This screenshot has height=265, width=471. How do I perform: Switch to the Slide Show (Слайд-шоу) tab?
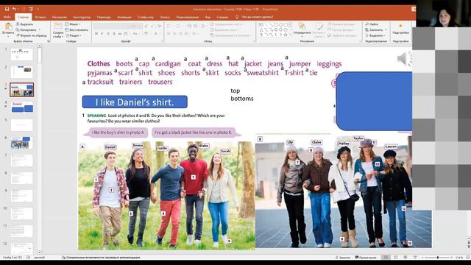(x=146, y=17)
